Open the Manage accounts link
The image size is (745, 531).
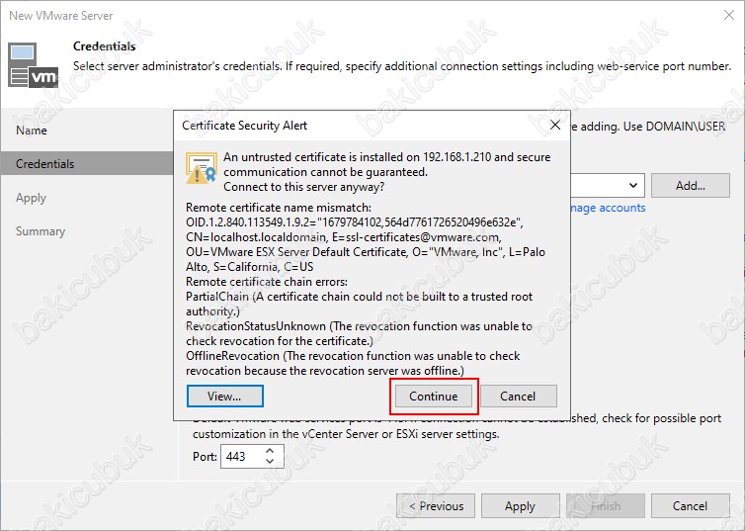pos(608,208)
